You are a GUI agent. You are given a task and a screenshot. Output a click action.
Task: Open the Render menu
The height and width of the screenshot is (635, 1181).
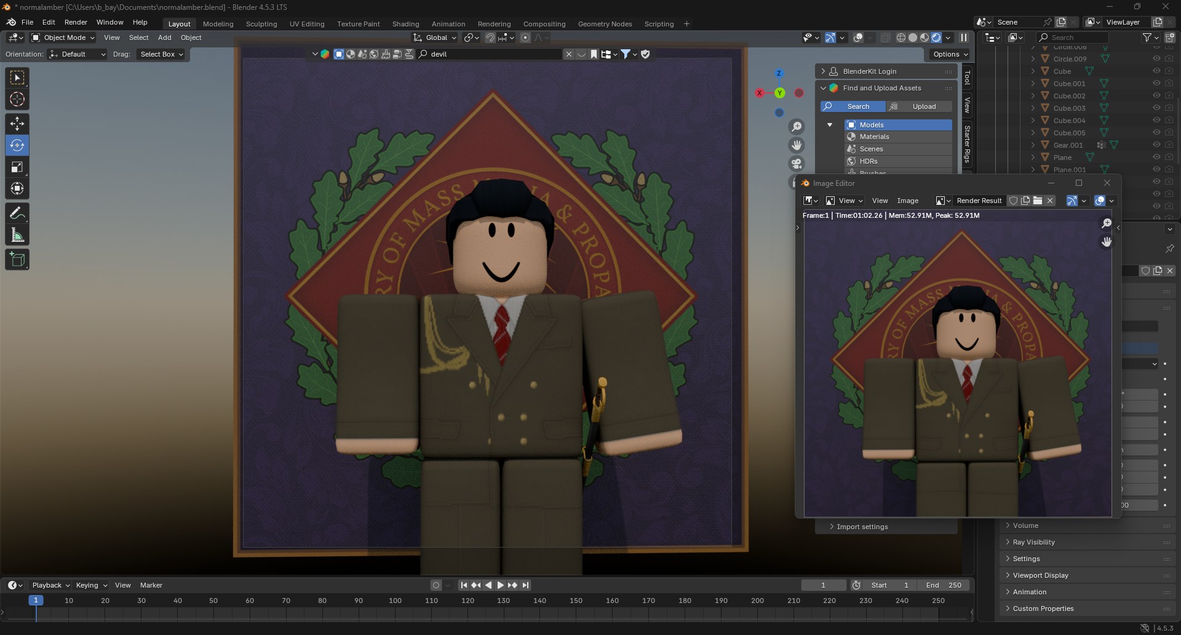pos(76,22)
